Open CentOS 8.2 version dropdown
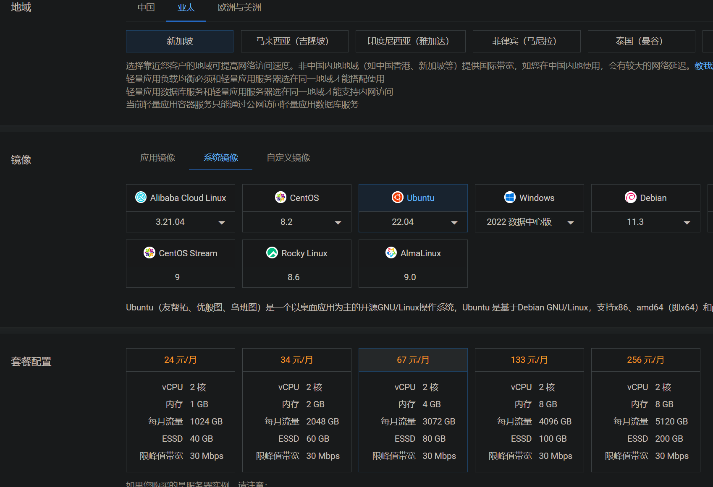Viewport: 713px width, 487px height. point(297,222)
